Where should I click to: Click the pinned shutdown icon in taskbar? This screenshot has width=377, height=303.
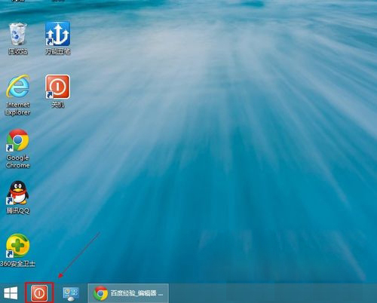[39, 293]
